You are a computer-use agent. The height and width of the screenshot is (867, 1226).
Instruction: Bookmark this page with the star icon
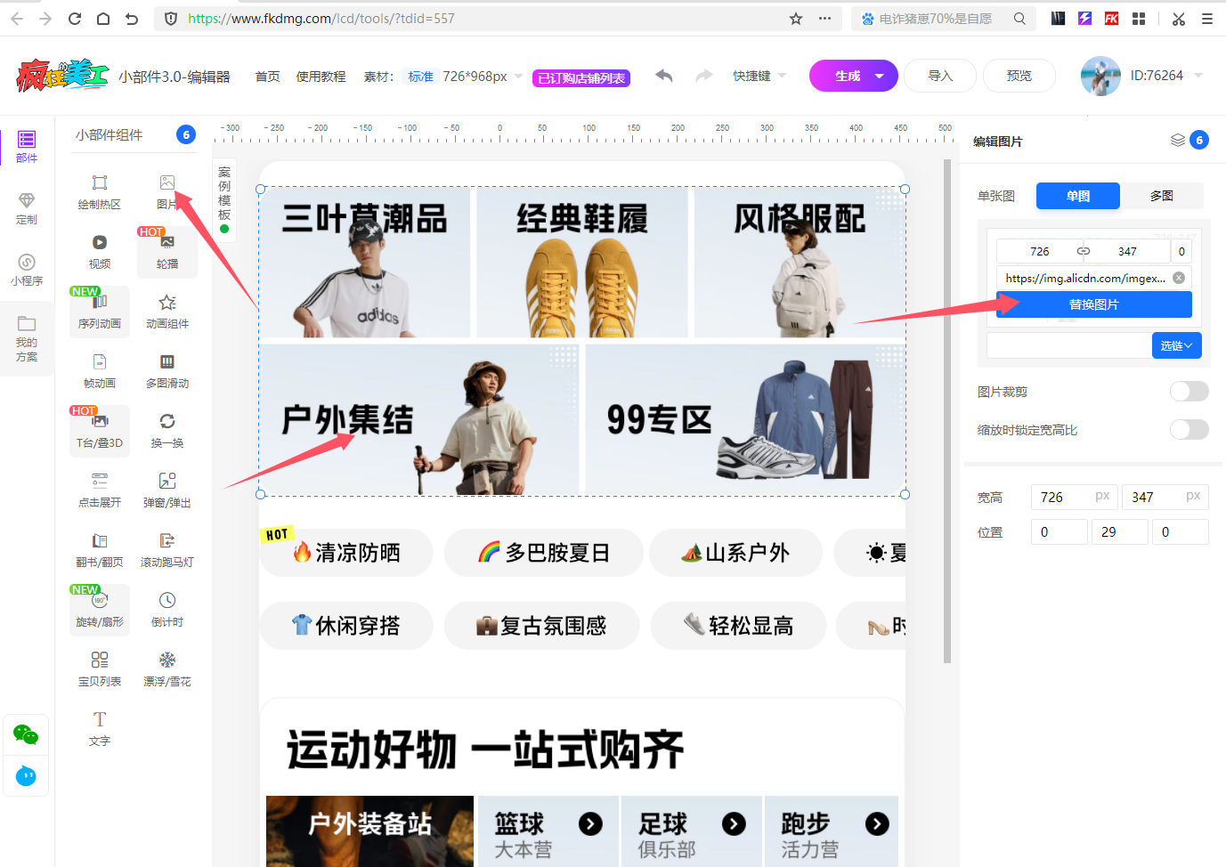796,19
